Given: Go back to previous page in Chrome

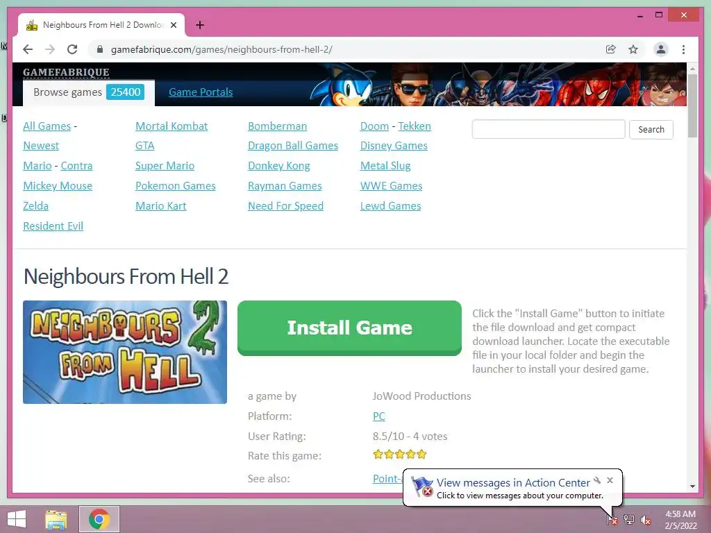Looking at the screenshot, I should click(x=28, y=49).
